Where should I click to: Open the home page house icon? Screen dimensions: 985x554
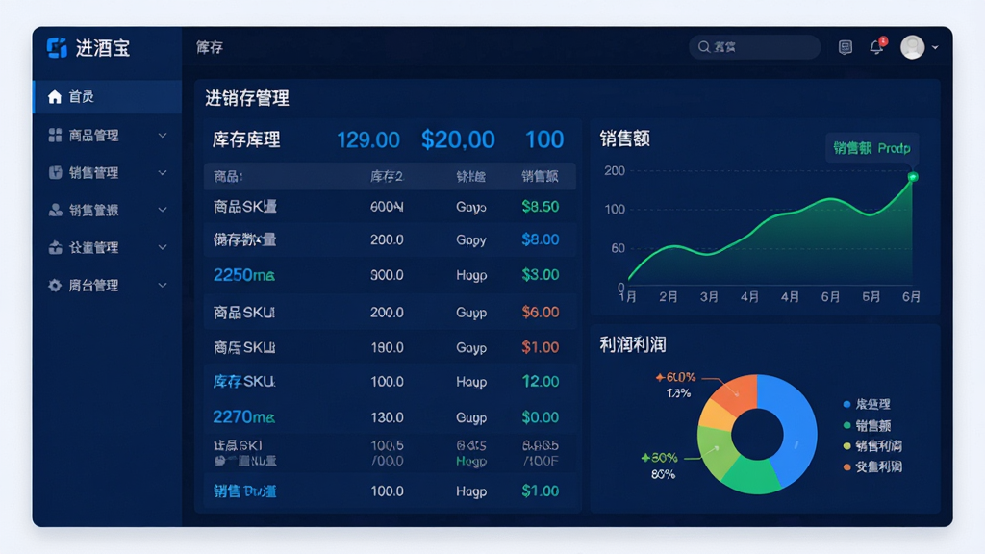[x=55, y=97]
